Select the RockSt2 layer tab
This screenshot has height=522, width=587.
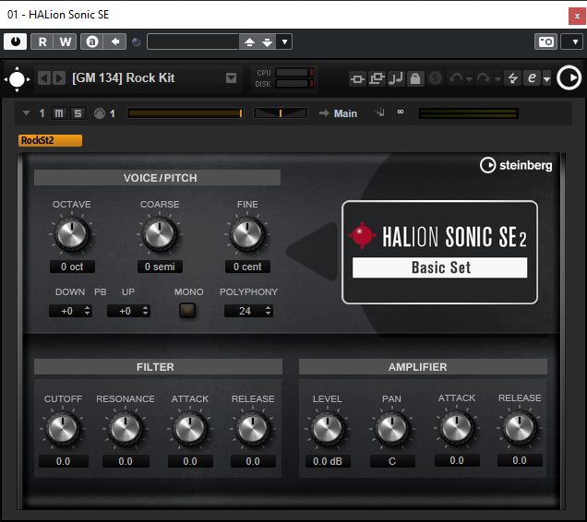50,140
